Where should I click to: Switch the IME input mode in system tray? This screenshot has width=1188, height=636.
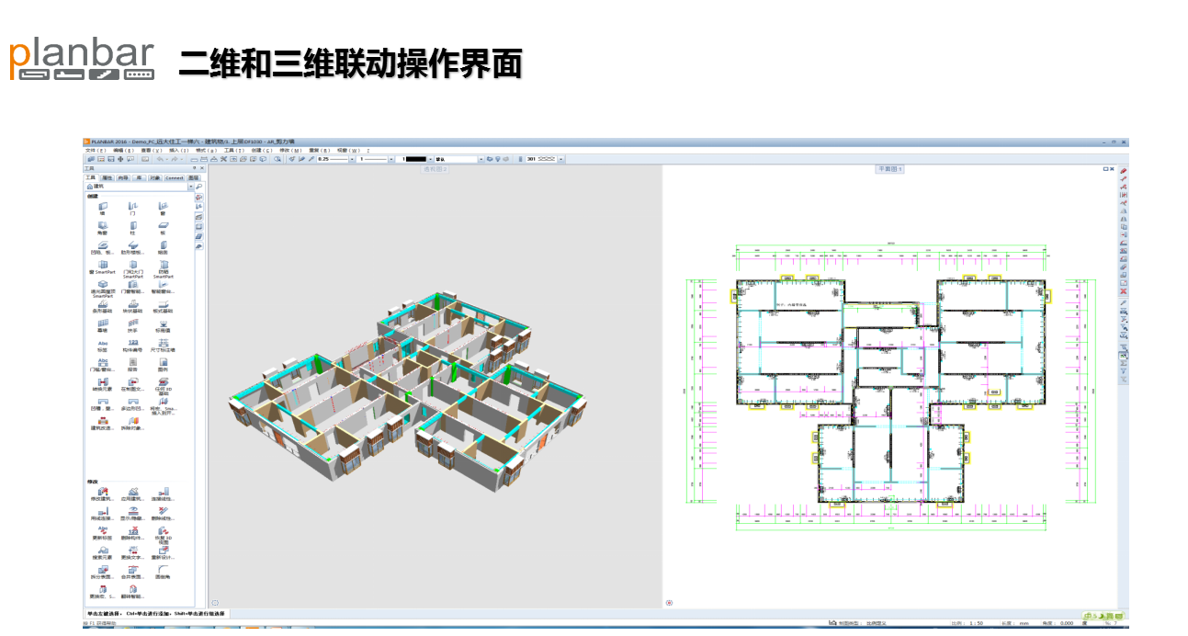tap(1086, 615)
